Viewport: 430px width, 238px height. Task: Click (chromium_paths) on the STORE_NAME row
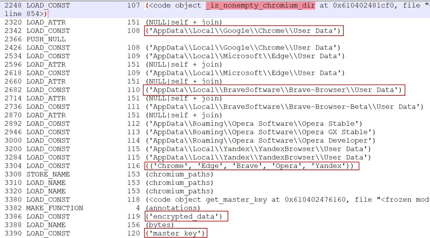(180, 174)
